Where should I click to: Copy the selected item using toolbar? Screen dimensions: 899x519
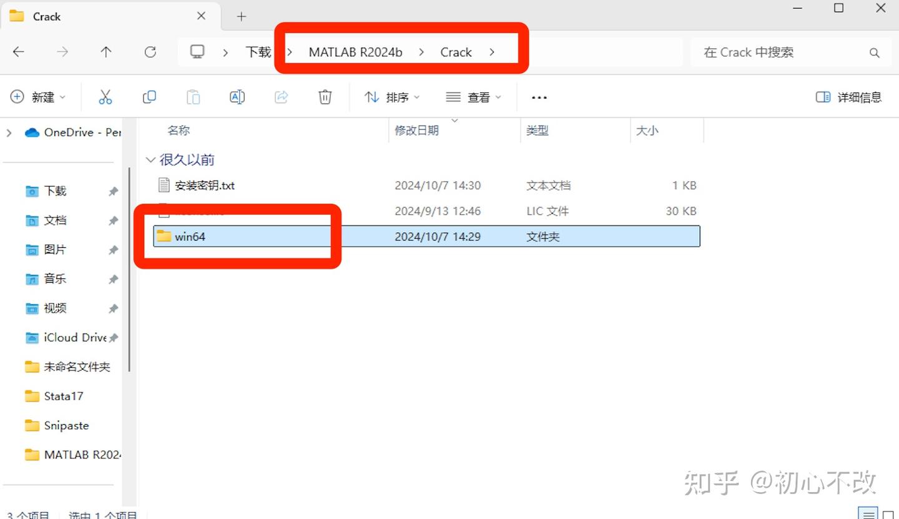click(x=149, y=97)
